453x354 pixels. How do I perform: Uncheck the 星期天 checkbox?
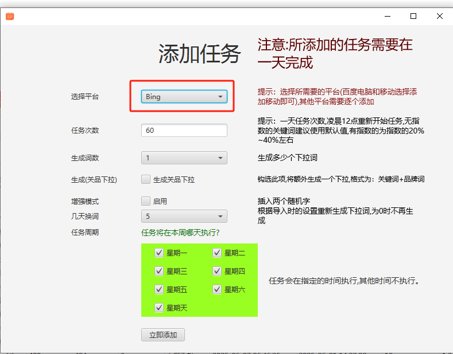[x=160, y=308]
